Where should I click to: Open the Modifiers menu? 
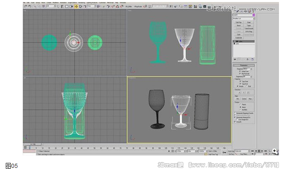(x=56, y=3)
